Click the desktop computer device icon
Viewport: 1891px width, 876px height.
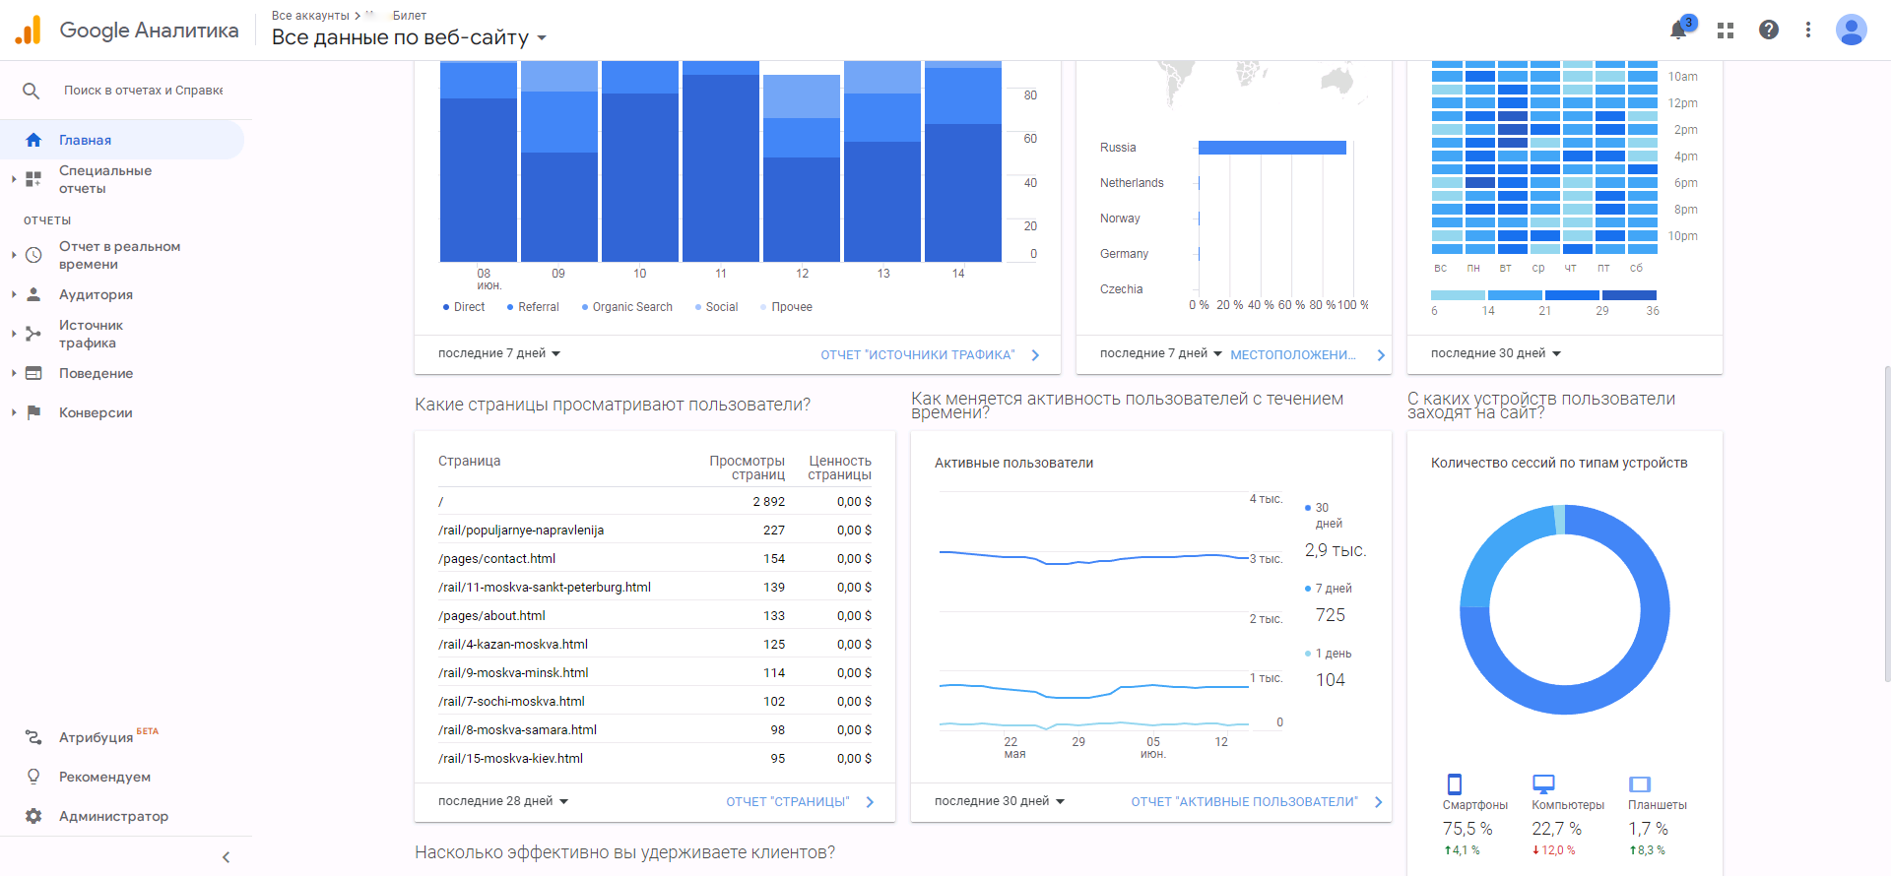point(1543,783)
